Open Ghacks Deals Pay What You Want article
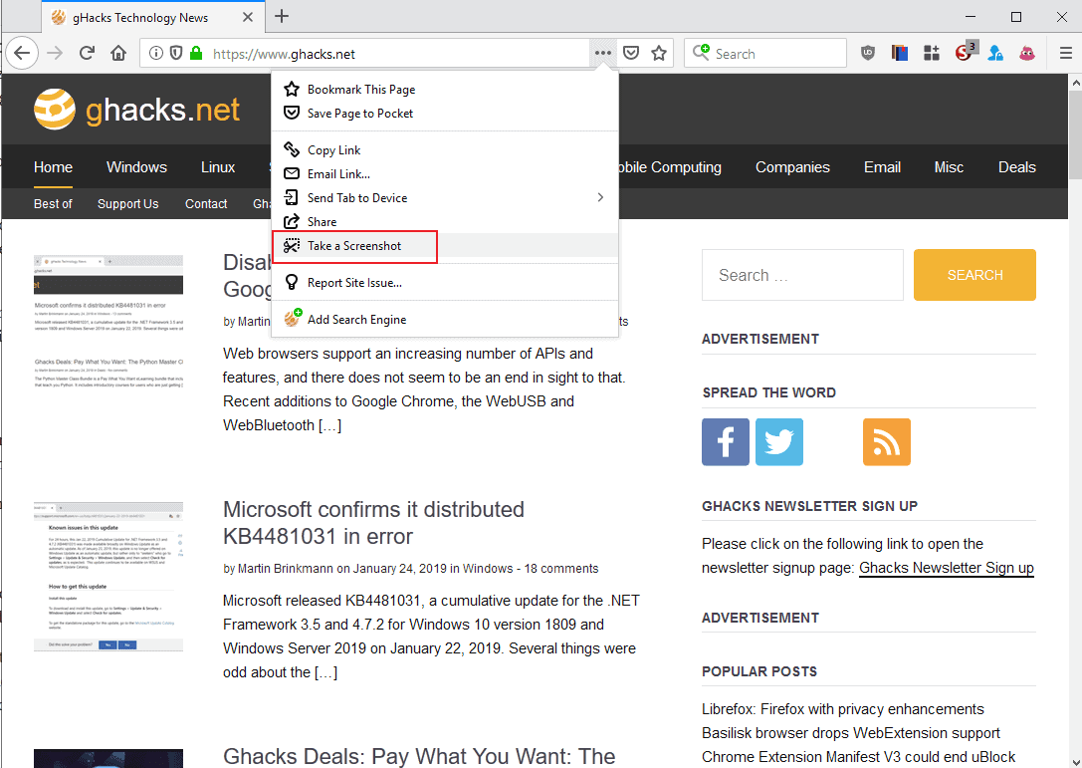Screen dimensions: 1082x768 click(419, 756)
